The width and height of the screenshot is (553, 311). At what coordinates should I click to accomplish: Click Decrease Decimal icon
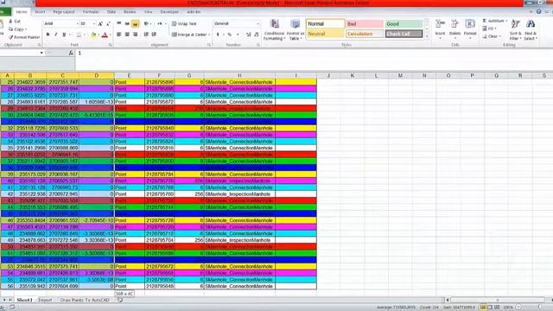[x=257, y=35]
